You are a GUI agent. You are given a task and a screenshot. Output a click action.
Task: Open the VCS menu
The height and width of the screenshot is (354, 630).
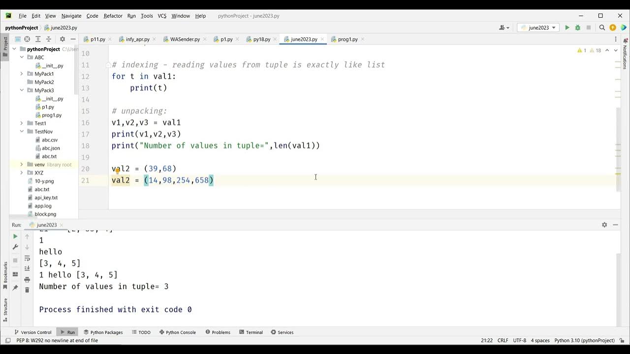162,16
